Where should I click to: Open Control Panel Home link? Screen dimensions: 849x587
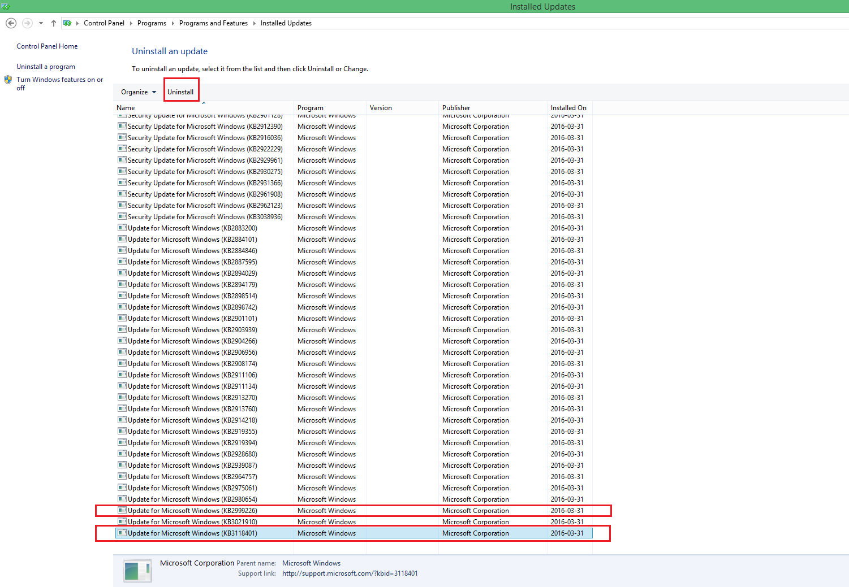point(47,46)
